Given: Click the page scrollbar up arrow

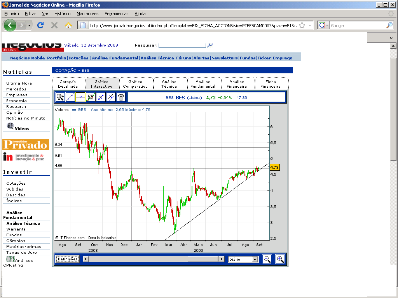Looking at the screenshot, I should pos(393,46).
